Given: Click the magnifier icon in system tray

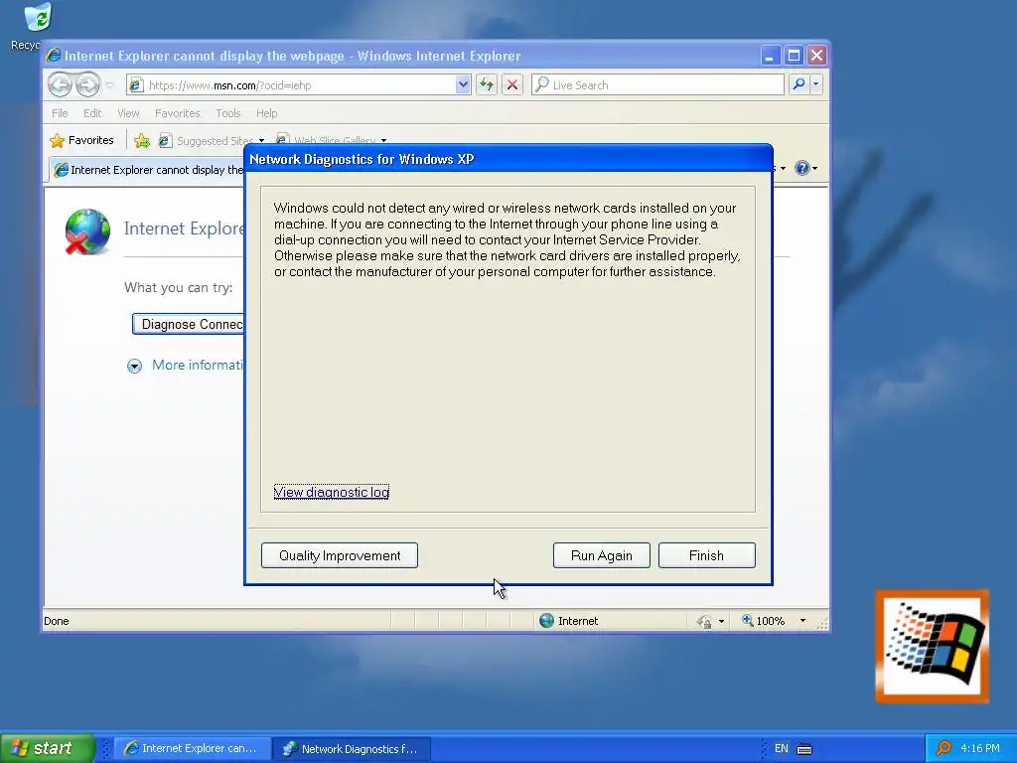Looking at the screenshot, I should tap(944, 749).
